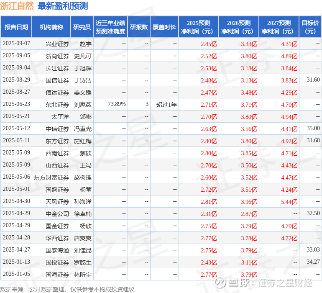This screenshot has height=293, width=322.
Task: Click the 报告日期 column header
Action: point(16,27)
